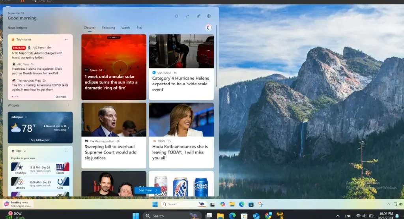
Task: Click the Wi-Fi icon in the outer system tray
Action: tap(358, 216)
